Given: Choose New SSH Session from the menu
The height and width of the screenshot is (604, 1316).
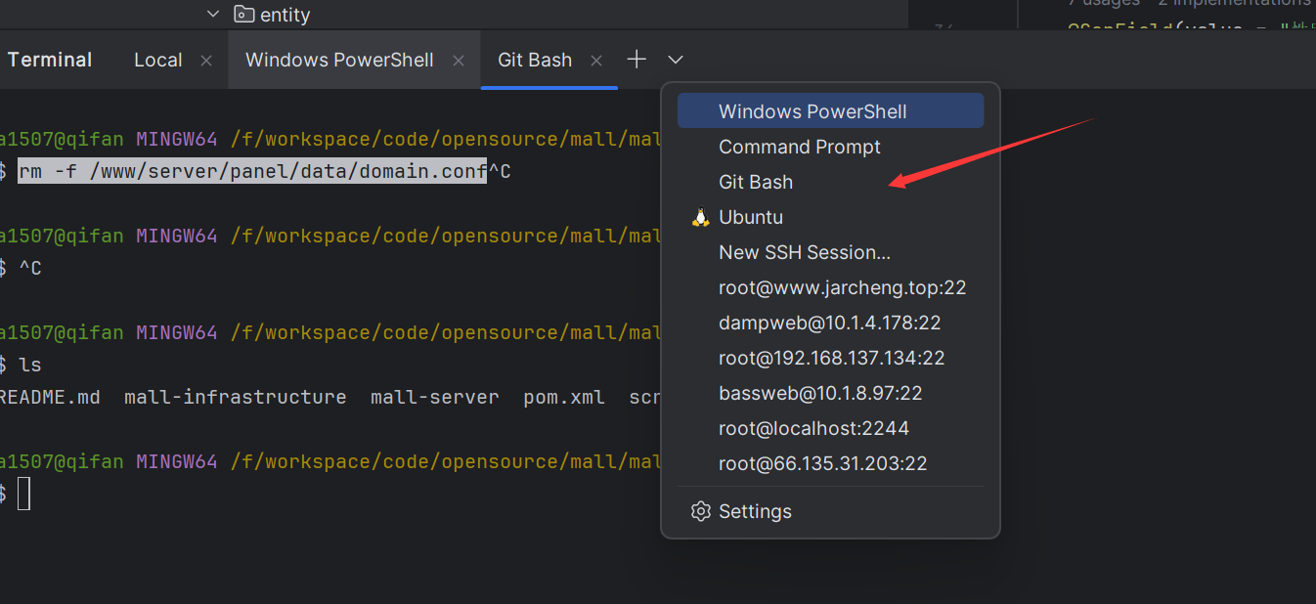Looking at the screenshot, I should point(804,252).
